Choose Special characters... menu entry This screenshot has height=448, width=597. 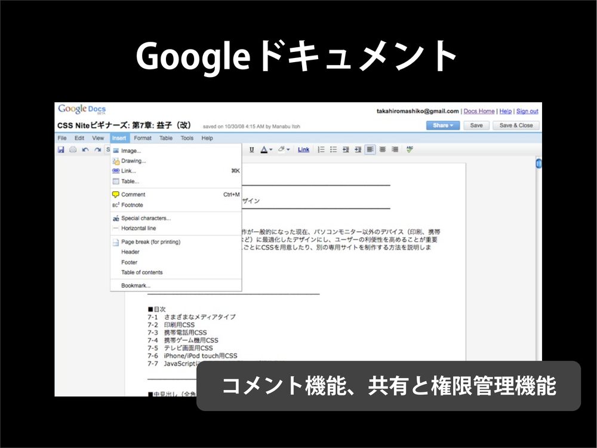(x=176, y=218)
